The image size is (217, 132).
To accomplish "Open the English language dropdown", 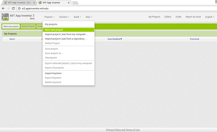I will [x=210, y=17].
